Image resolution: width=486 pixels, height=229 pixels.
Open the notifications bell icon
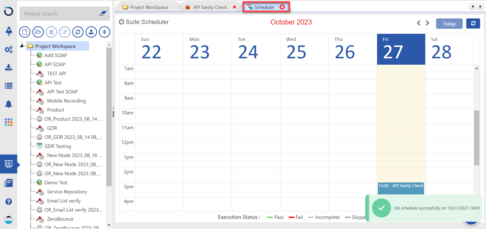9,104
